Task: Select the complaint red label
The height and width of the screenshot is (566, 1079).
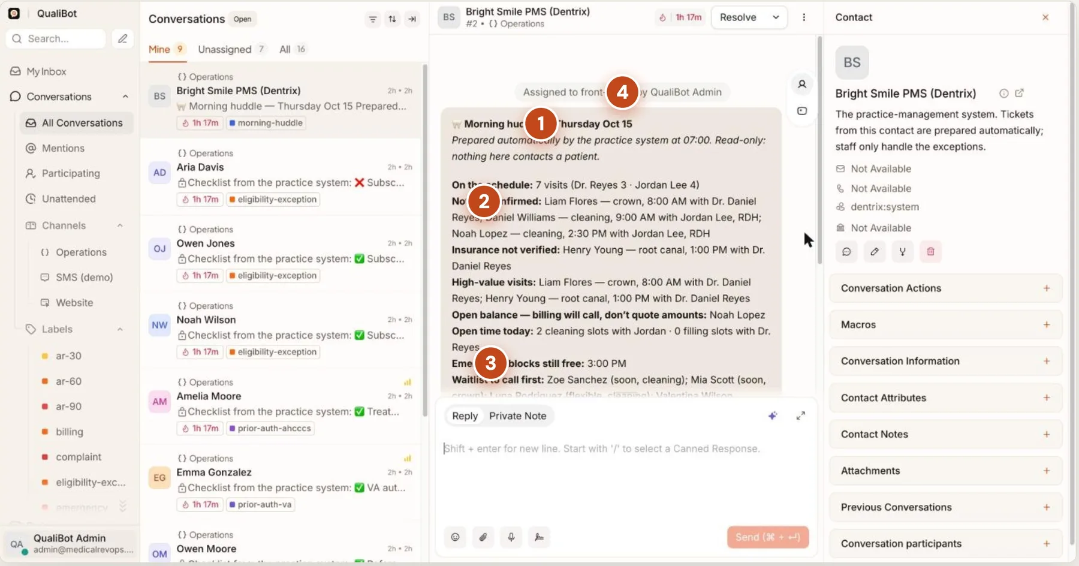Action: (x=79, y=457)
